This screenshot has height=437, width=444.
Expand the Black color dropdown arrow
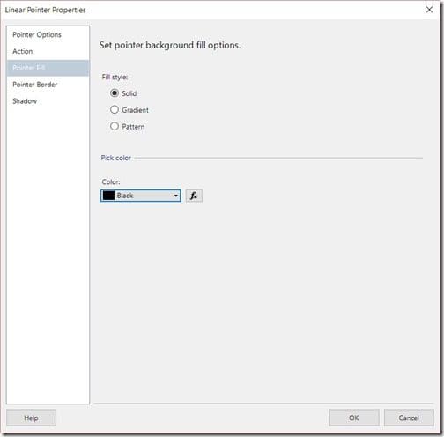175,196
